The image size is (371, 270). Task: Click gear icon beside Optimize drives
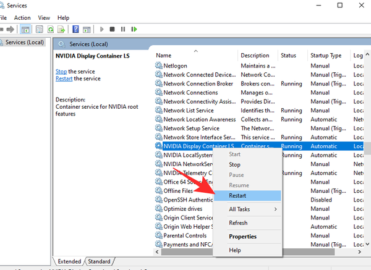pos(158,208)
